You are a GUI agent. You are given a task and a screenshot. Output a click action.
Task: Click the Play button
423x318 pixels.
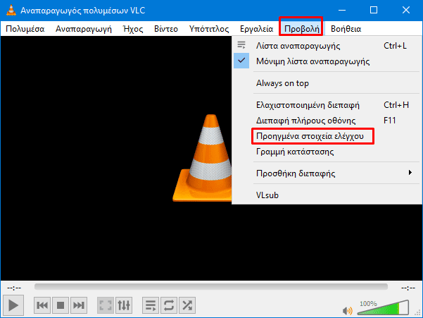[x=13, y=305]
